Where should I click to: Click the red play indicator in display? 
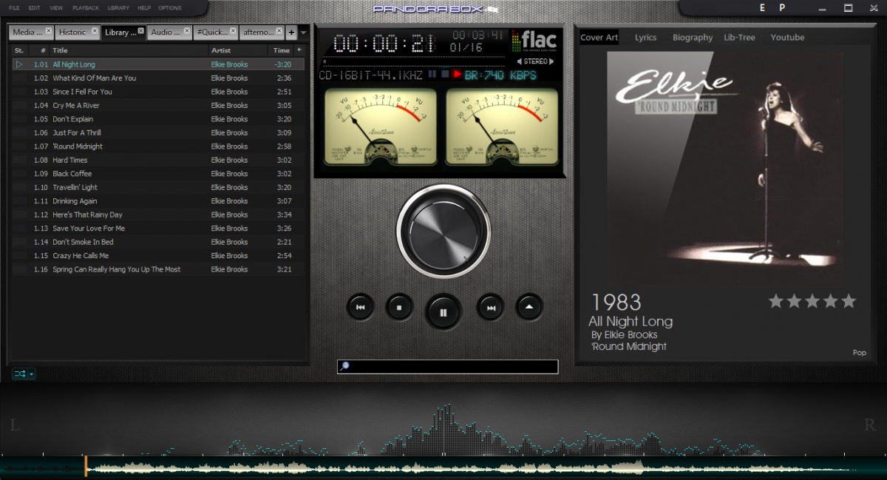(x=457, y=74)
